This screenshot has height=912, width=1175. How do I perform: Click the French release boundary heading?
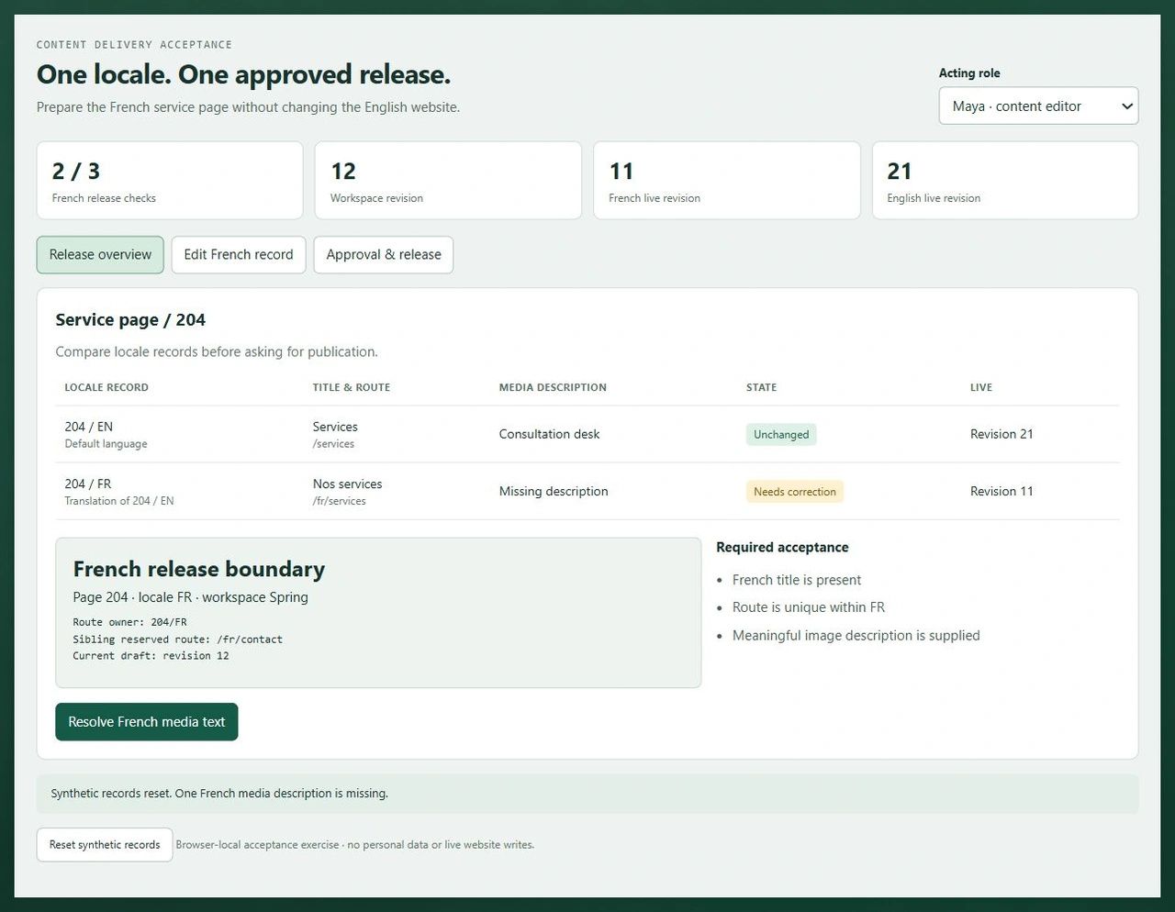point(199,569)
